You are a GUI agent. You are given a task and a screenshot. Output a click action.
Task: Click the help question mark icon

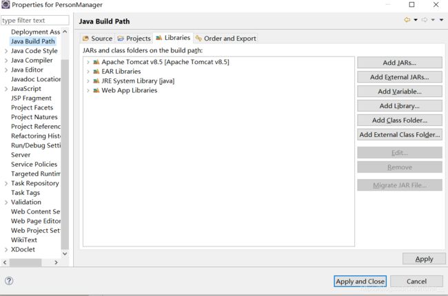pos(9,281)
